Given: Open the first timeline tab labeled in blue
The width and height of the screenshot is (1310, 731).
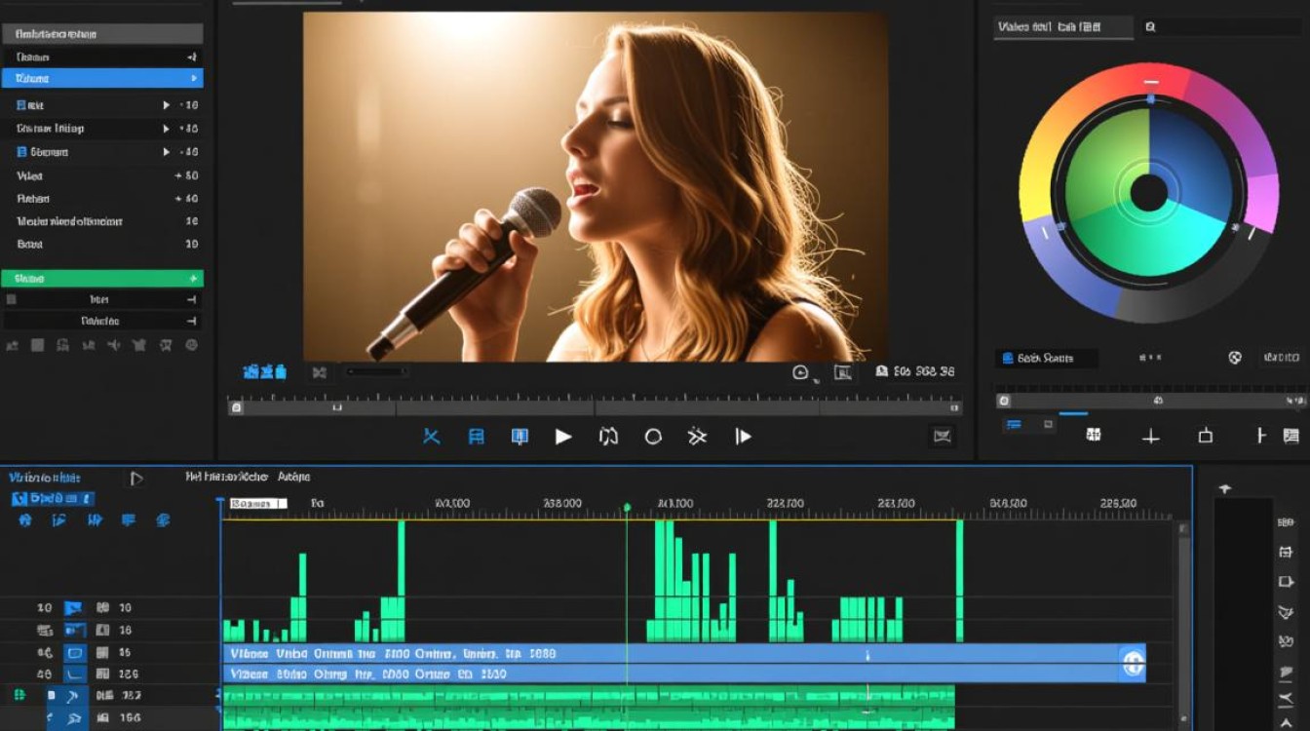Looking at the screenshot, I should click(x=45, y=478).
